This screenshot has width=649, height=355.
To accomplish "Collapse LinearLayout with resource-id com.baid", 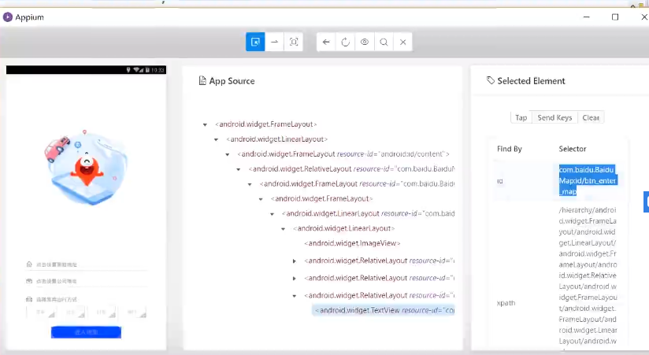I will pyautogui.click(x=272, y=214).
